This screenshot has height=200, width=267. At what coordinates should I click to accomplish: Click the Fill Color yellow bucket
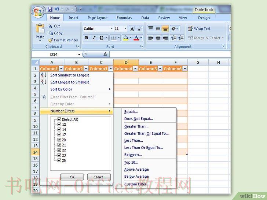click(126, 38)
